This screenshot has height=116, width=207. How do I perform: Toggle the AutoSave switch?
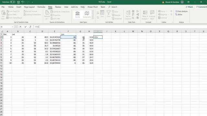13,2
